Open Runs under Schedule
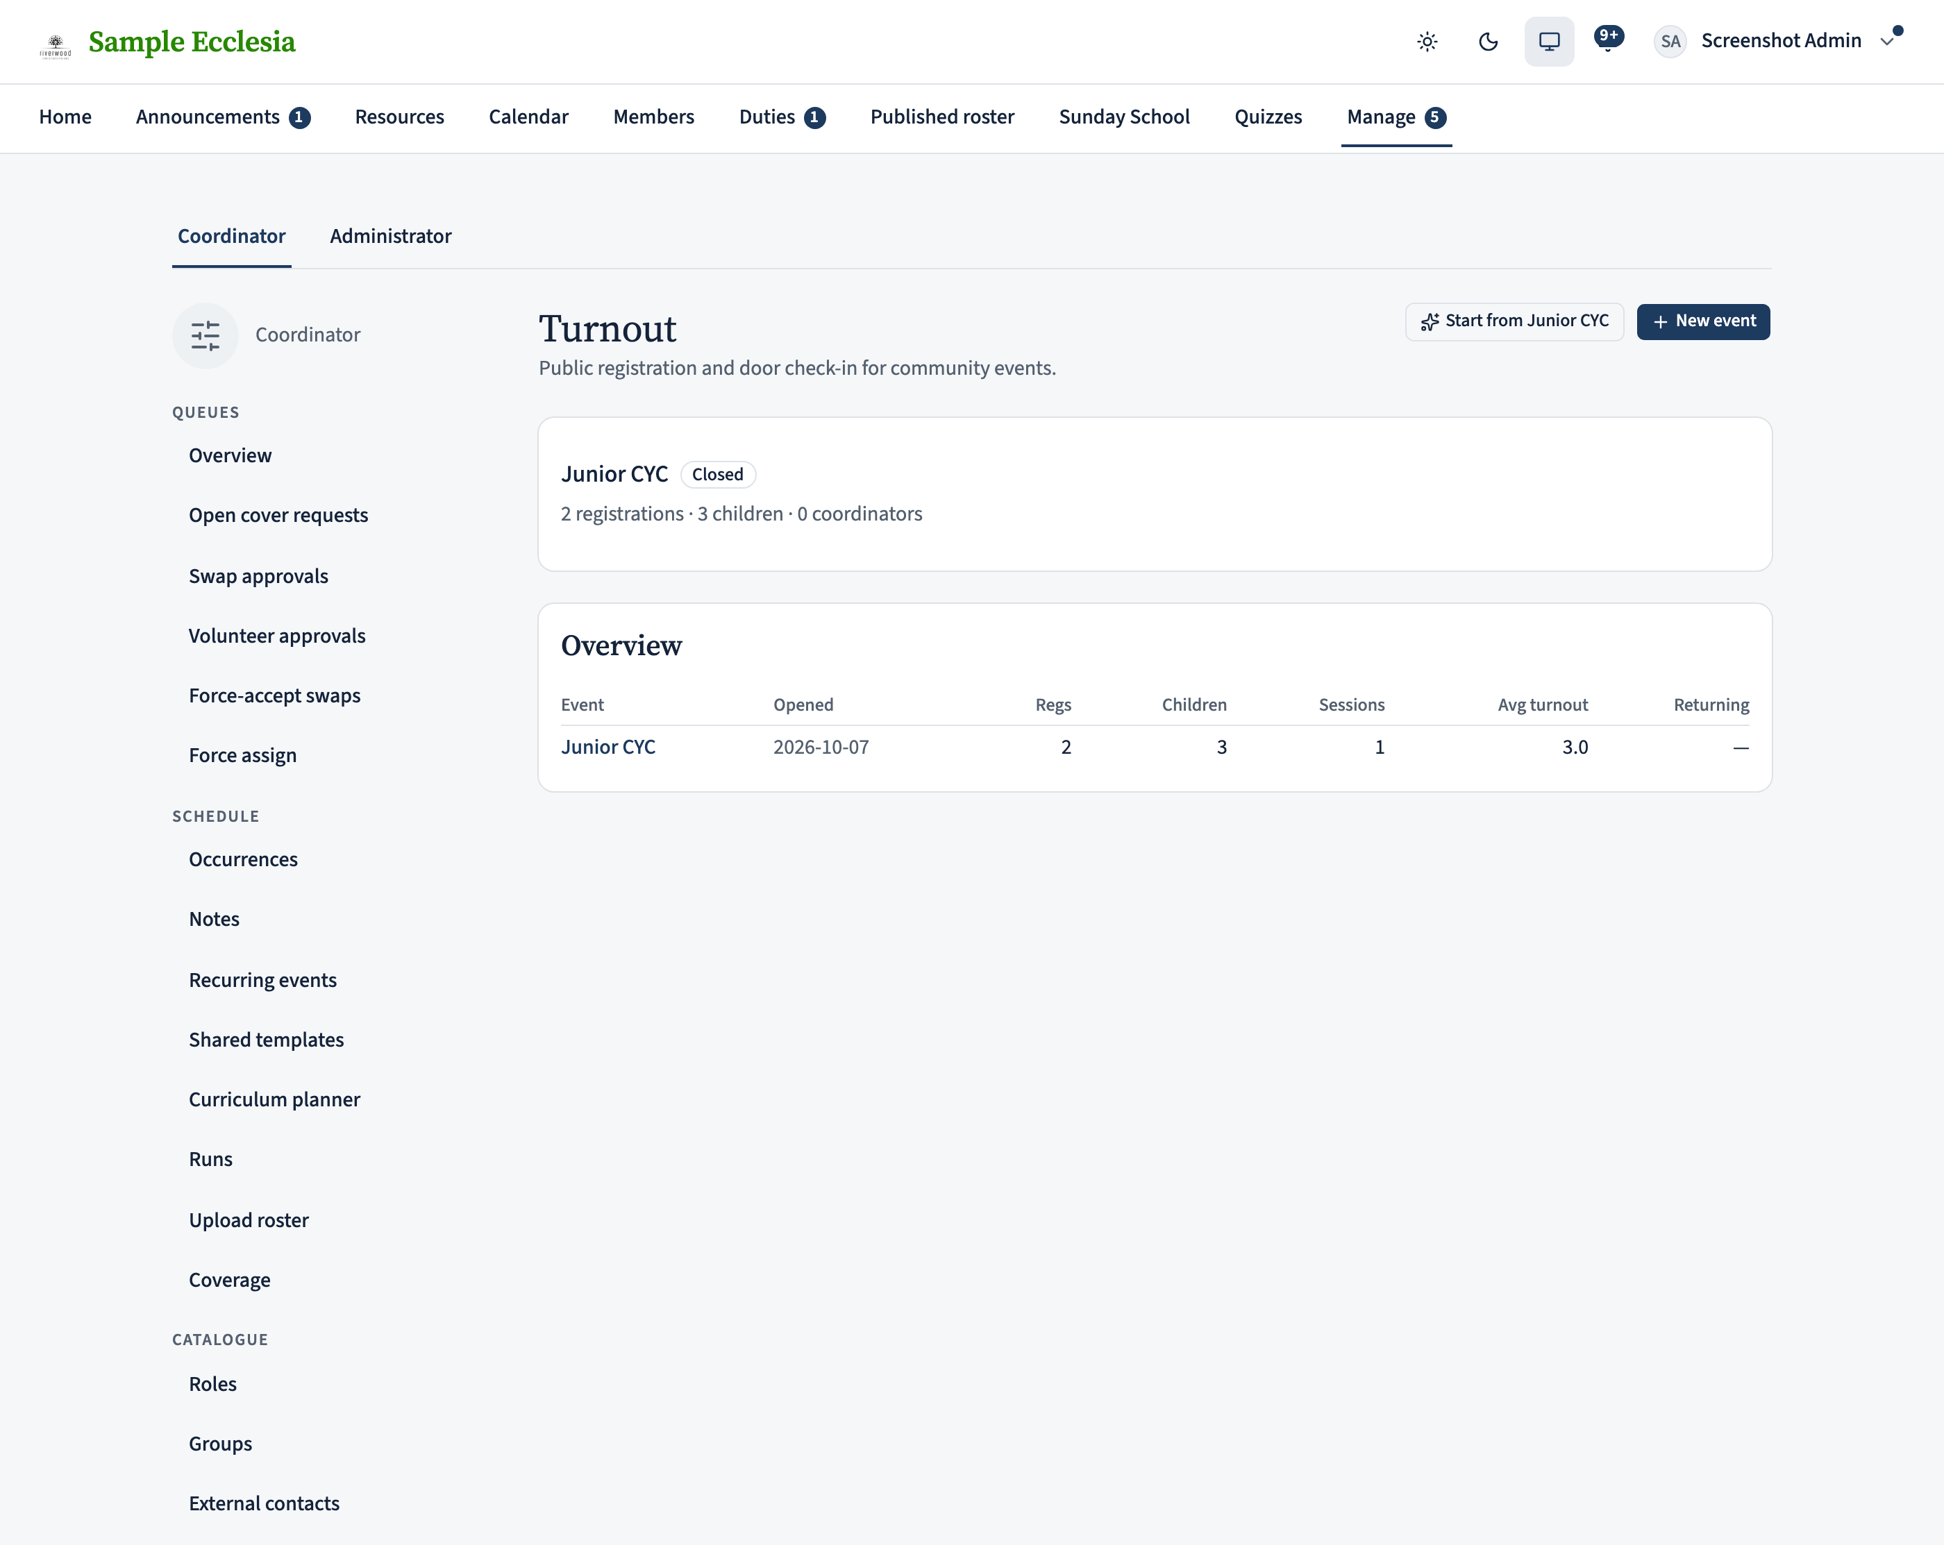The height and width of the screenshot is (1545, 1944). click(211, 1160)
